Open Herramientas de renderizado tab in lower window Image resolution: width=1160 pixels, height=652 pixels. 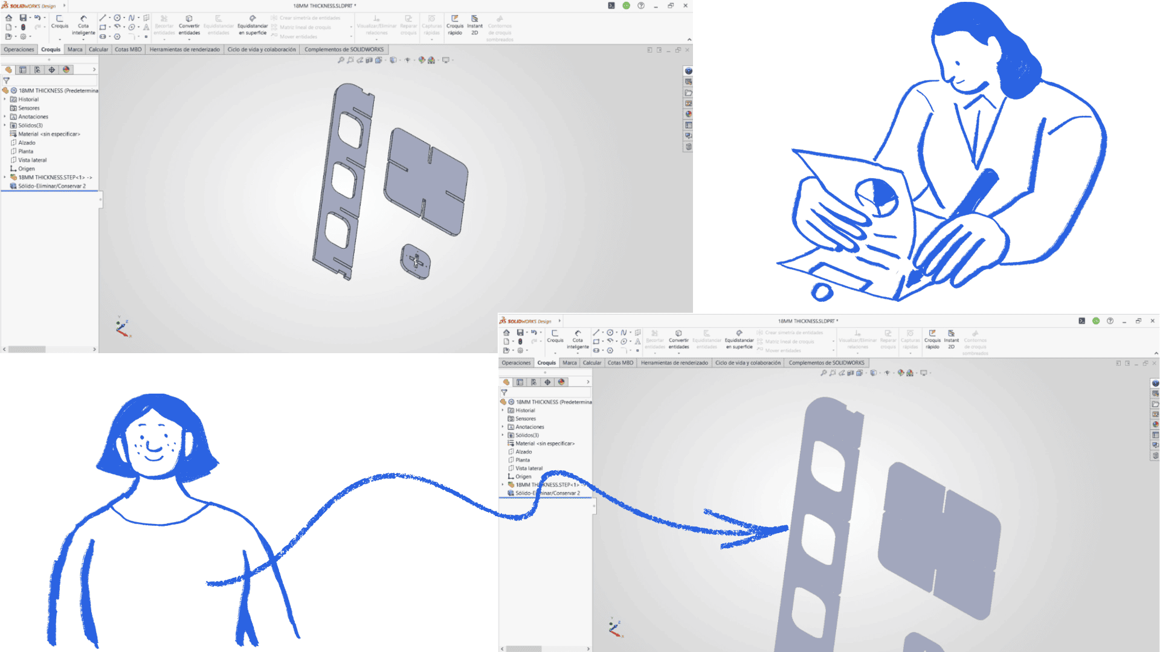point(674,363)
